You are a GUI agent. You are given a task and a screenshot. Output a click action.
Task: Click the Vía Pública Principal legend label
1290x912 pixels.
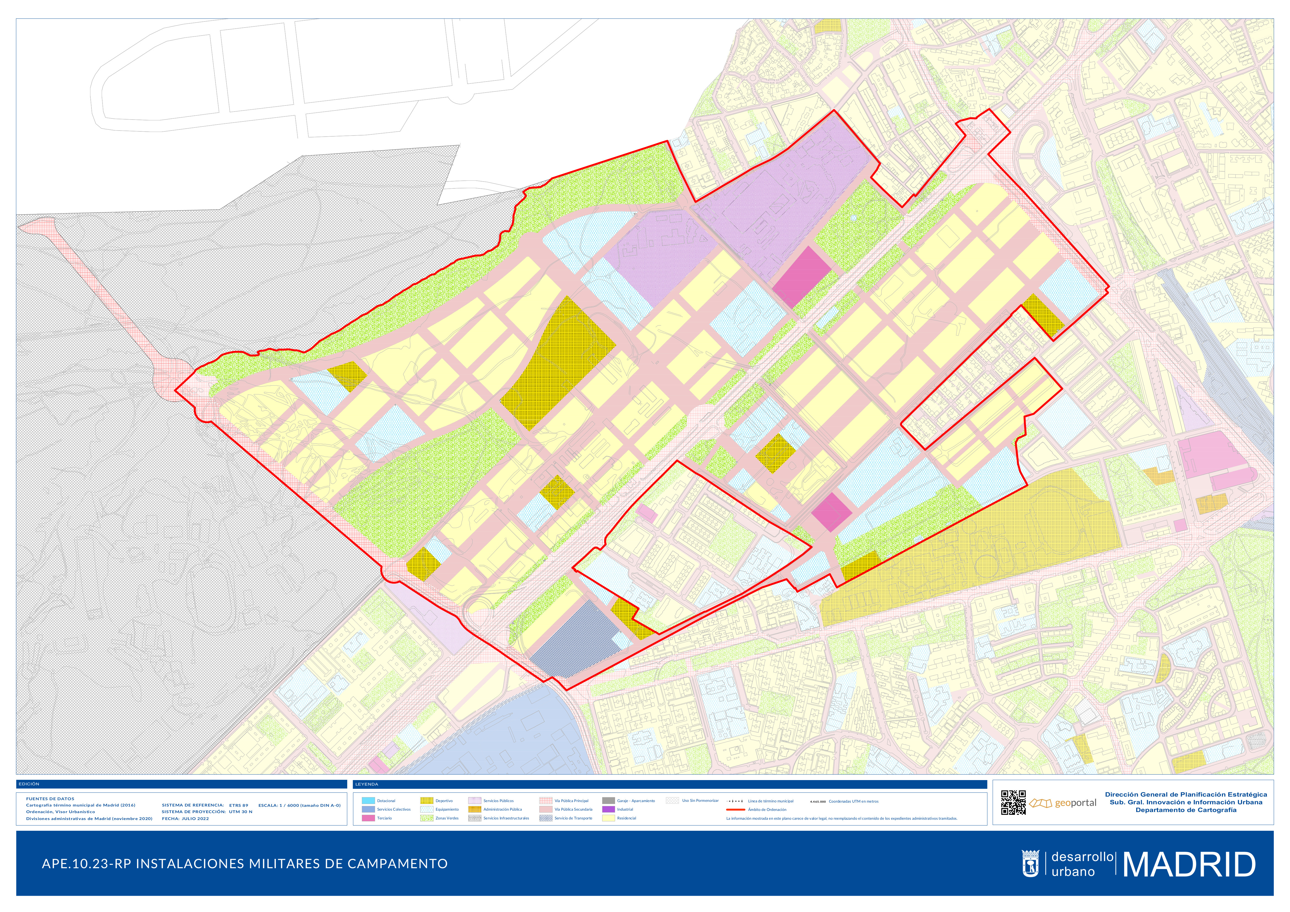(571, 801)
